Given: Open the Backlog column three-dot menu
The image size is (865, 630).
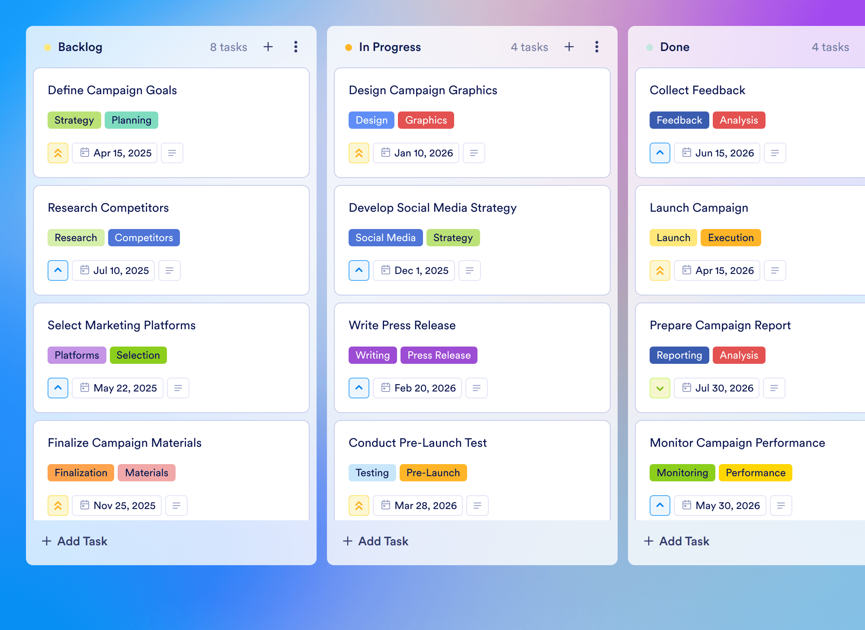Looking at the screenshot, I should coord(296,47).
